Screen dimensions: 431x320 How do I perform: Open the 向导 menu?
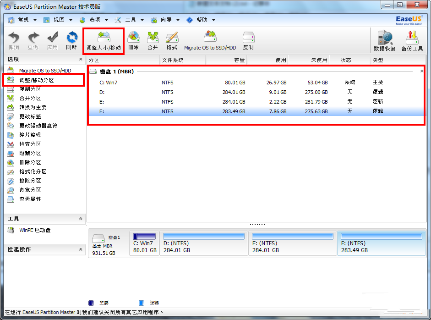pos(165,20)
